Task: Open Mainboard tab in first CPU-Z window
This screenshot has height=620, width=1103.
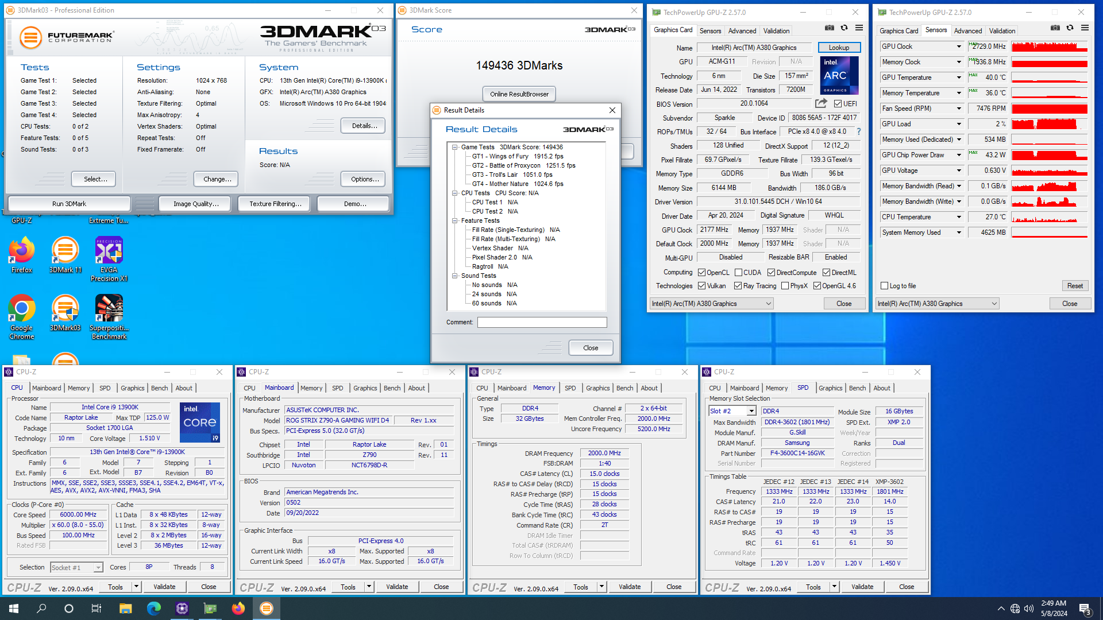Action: [x=47, y=388]
